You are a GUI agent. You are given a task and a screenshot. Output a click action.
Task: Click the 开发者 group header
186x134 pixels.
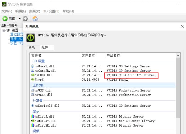pos(38,100)
